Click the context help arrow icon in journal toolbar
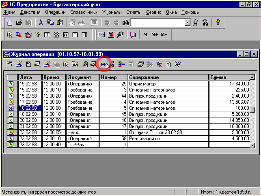The width and height of the screenshot is (261, 196). tap(177, 64)
